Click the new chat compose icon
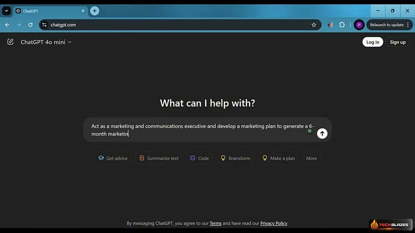The image size is (415, 233). (x=10, y=42)
